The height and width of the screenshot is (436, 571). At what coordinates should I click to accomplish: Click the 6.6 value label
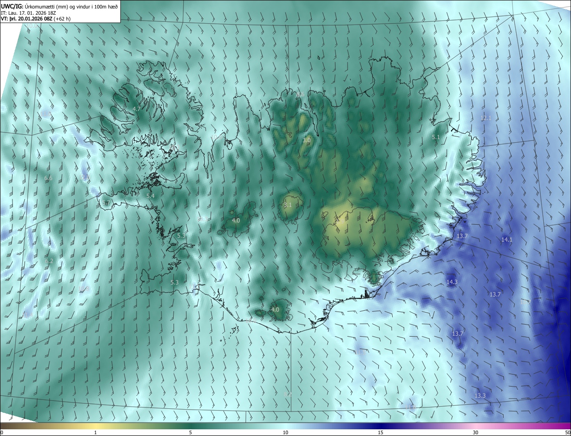tap(48, 178)
